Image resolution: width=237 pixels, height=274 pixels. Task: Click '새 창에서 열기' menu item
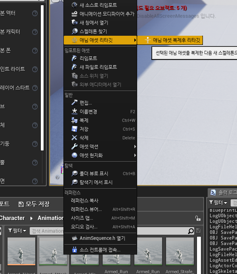click(100, 23)
